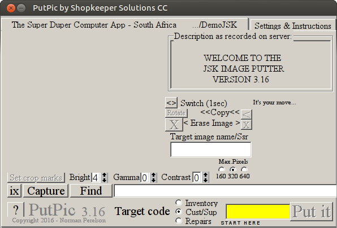Increase the Bright value with the up arrow

104,175
